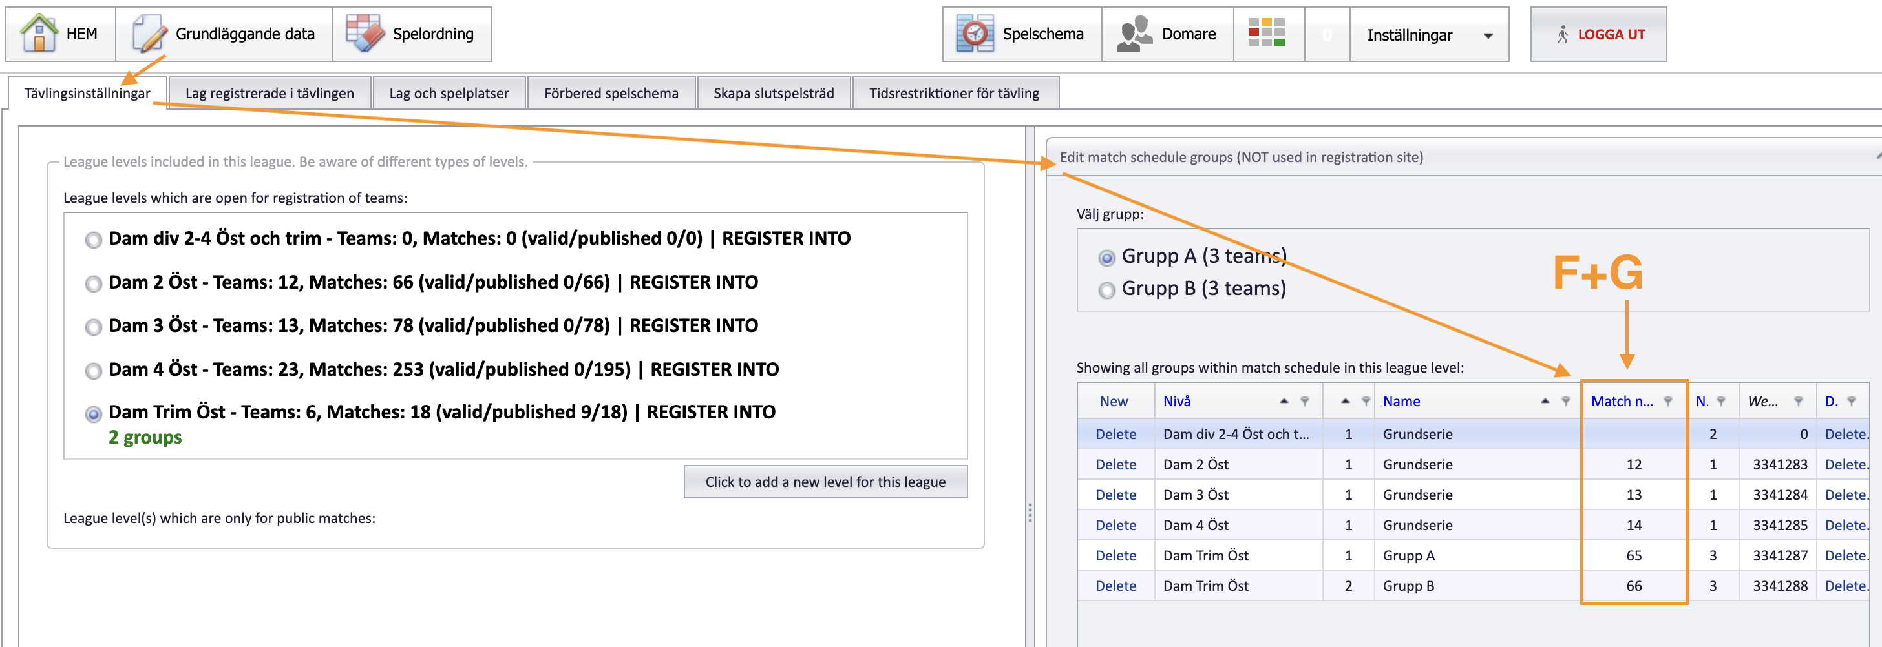This screenshot has width=1882, height=647.
Task: Click the HEM house icon
Action: coord(39,34)
